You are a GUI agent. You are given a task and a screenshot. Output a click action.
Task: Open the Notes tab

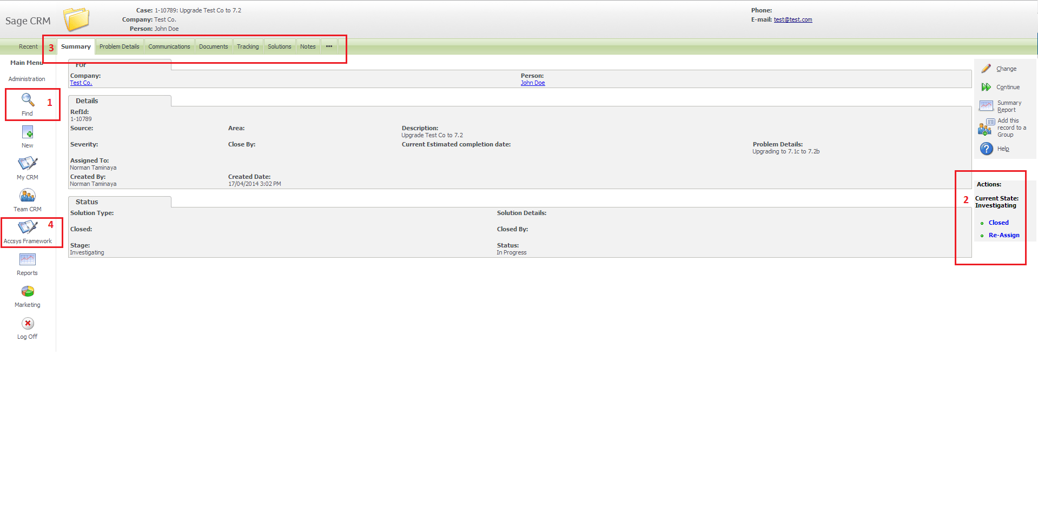pos(308,46)
